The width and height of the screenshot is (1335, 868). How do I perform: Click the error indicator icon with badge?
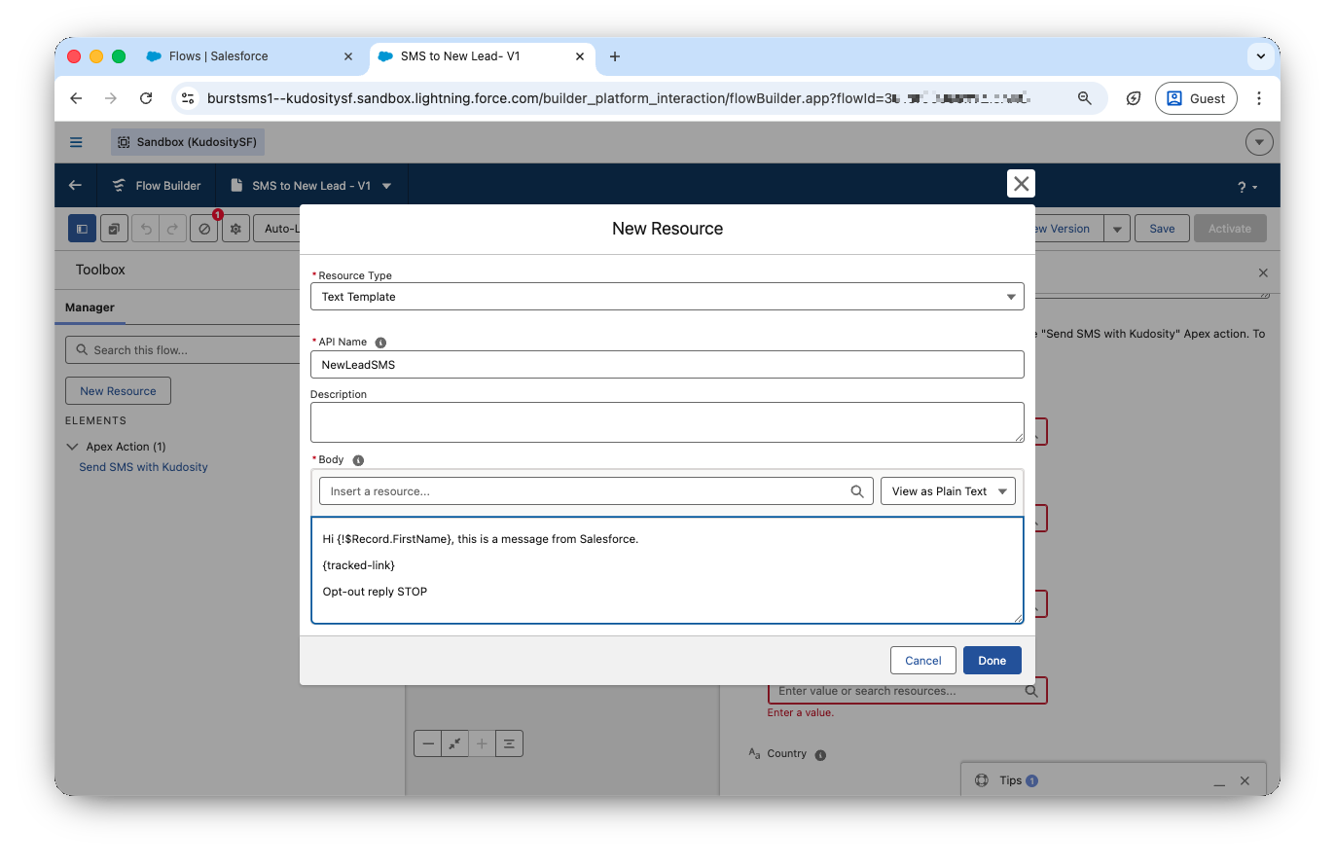[203, 229]
